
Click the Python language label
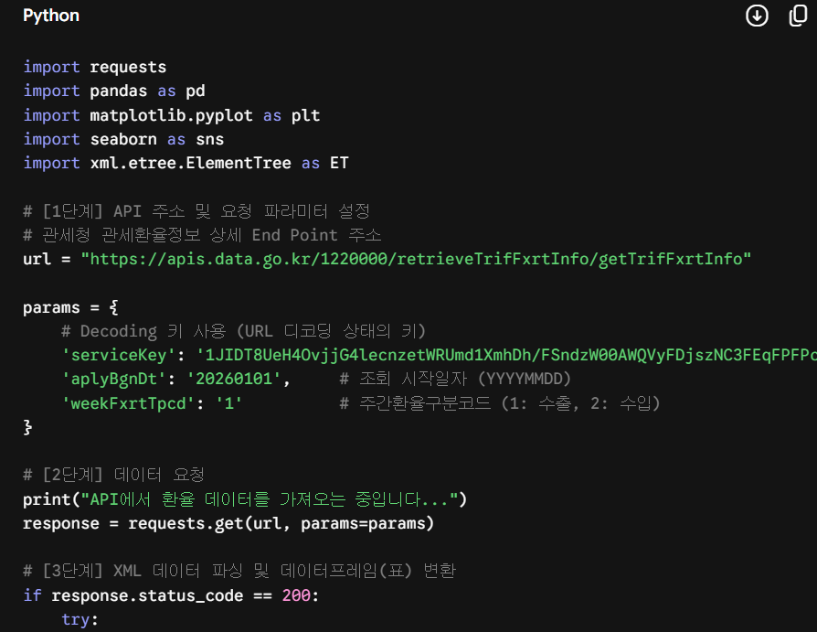51,16
